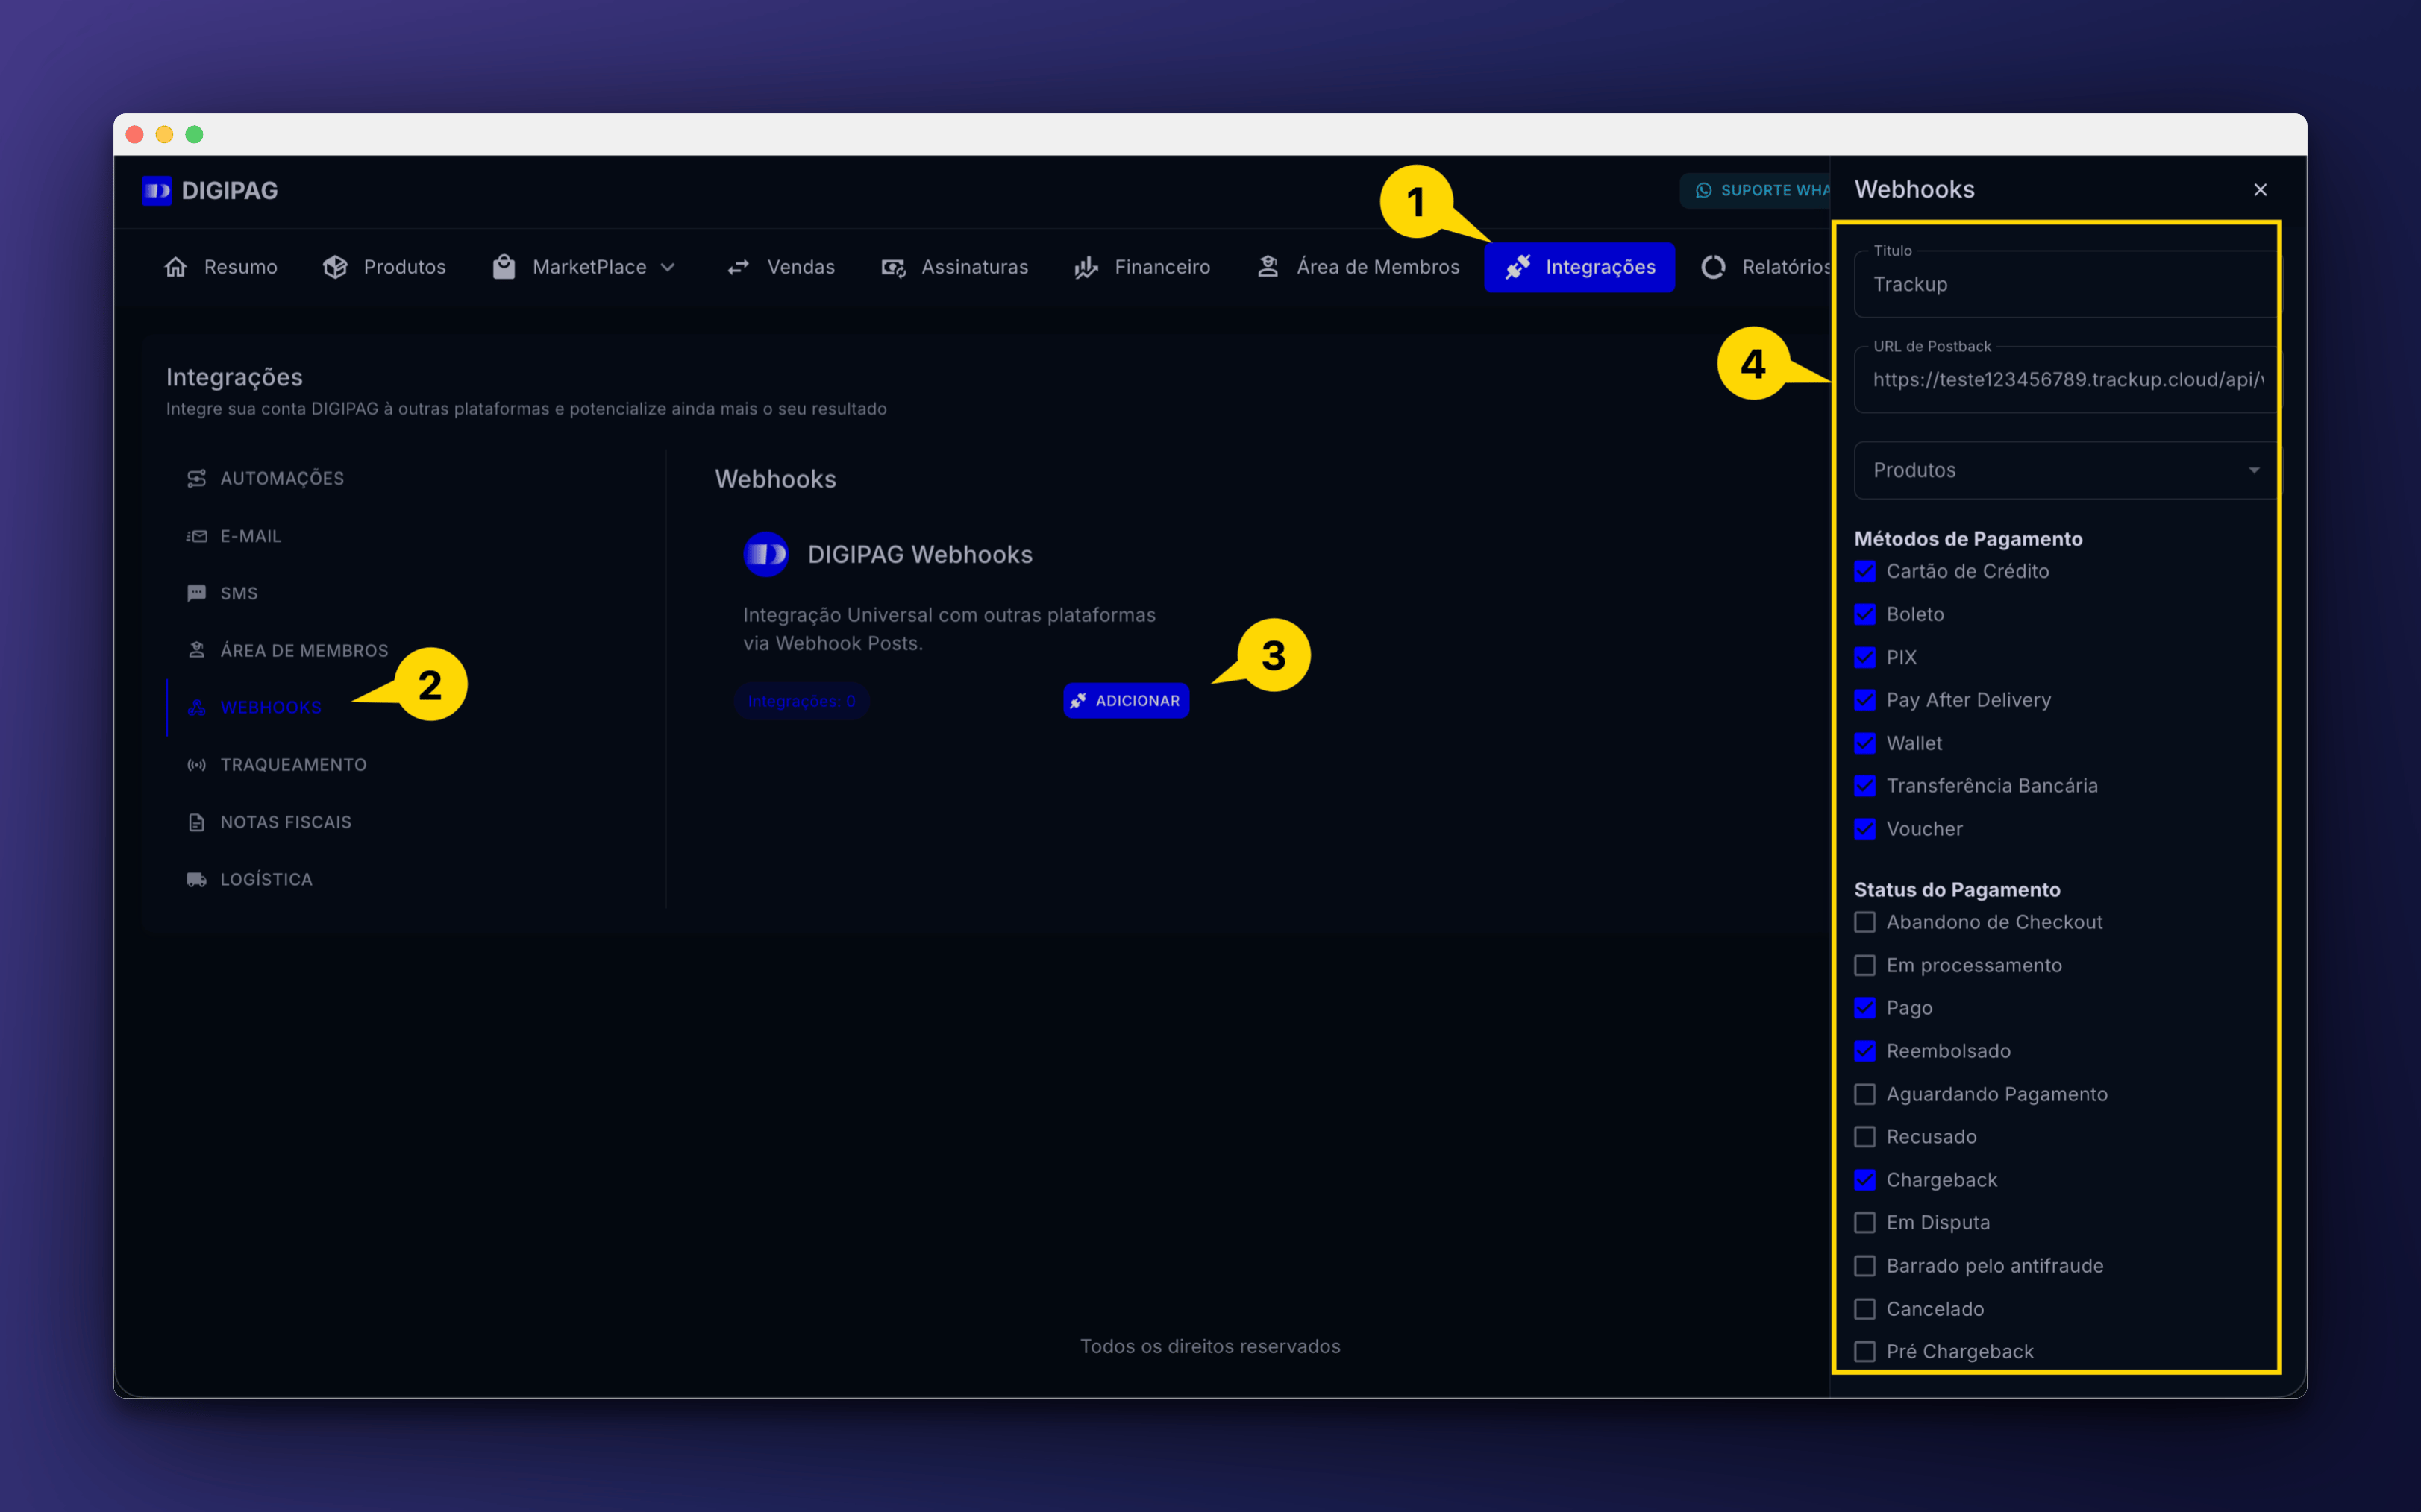The height and width of the screenshot is (1512, 2421).
Task: Uncheck the Pago status
Action: 1864,1008
